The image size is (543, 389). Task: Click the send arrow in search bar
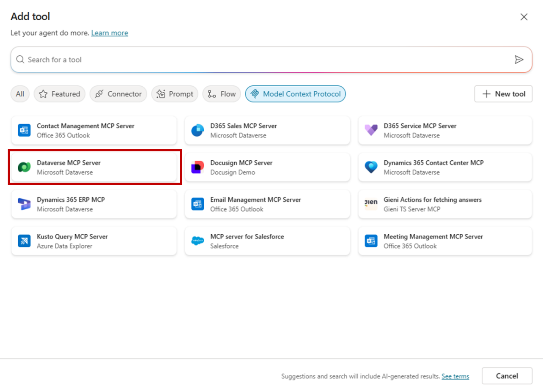(519, 60)
